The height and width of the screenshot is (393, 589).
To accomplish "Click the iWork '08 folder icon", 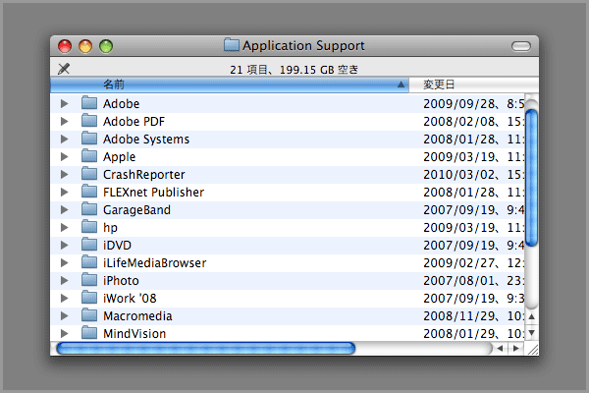I will coord(89,297).
